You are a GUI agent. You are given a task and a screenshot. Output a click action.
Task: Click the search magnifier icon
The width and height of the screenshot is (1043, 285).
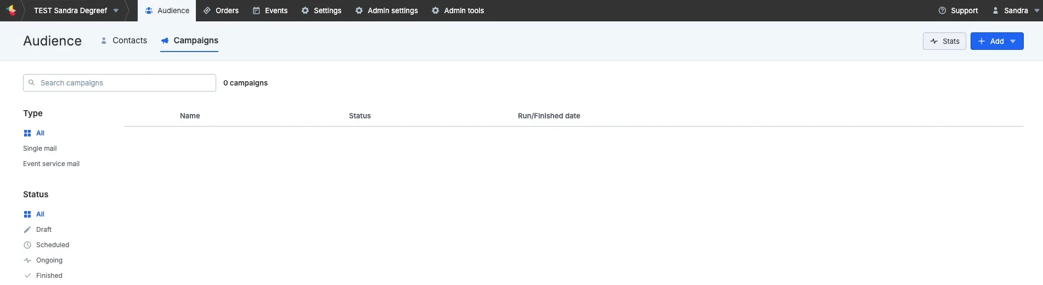tap(32, 83)
